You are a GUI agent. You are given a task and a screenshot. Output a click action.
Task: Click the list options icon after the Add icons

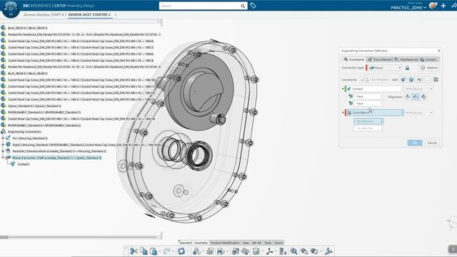[436, 80]
